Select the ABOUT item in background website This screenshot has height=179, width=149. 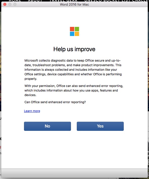(35, 1)
